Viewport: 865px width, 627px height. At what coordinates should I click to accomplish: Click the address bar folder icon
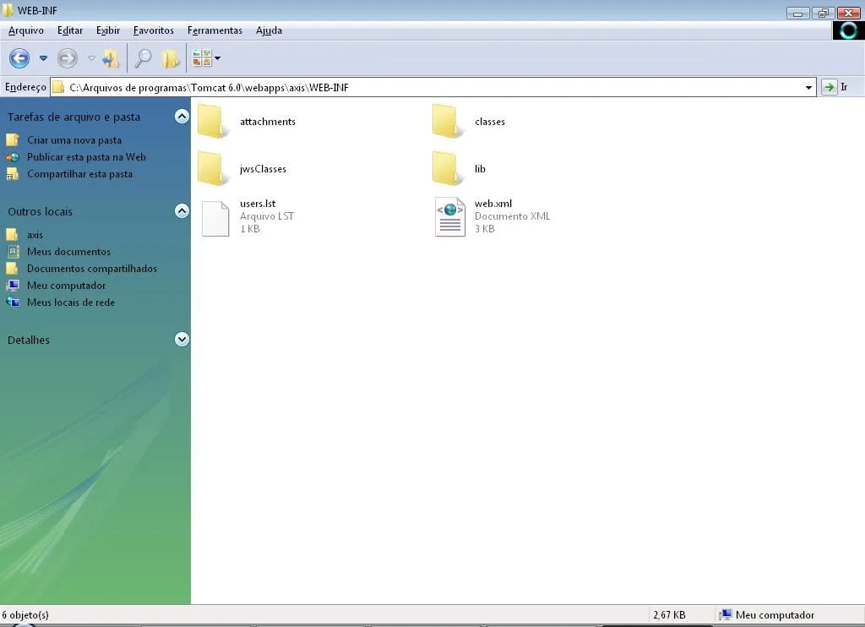[58, 87]
